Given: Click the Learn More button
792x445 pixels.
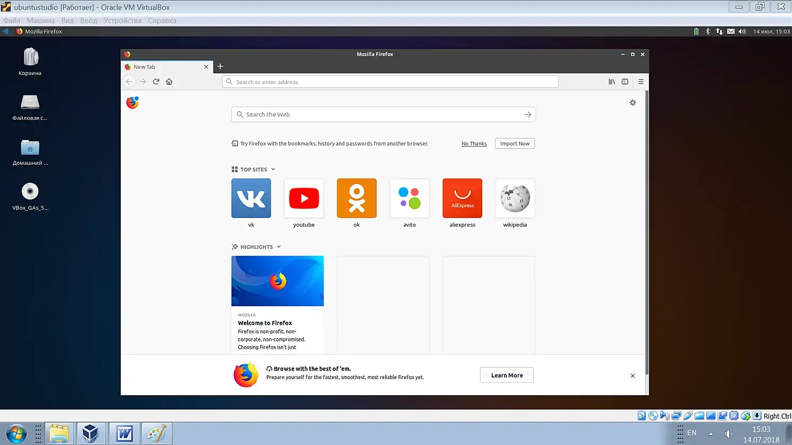Looking at the screenshot, I should pyautogui.click(x=507, y=375).
